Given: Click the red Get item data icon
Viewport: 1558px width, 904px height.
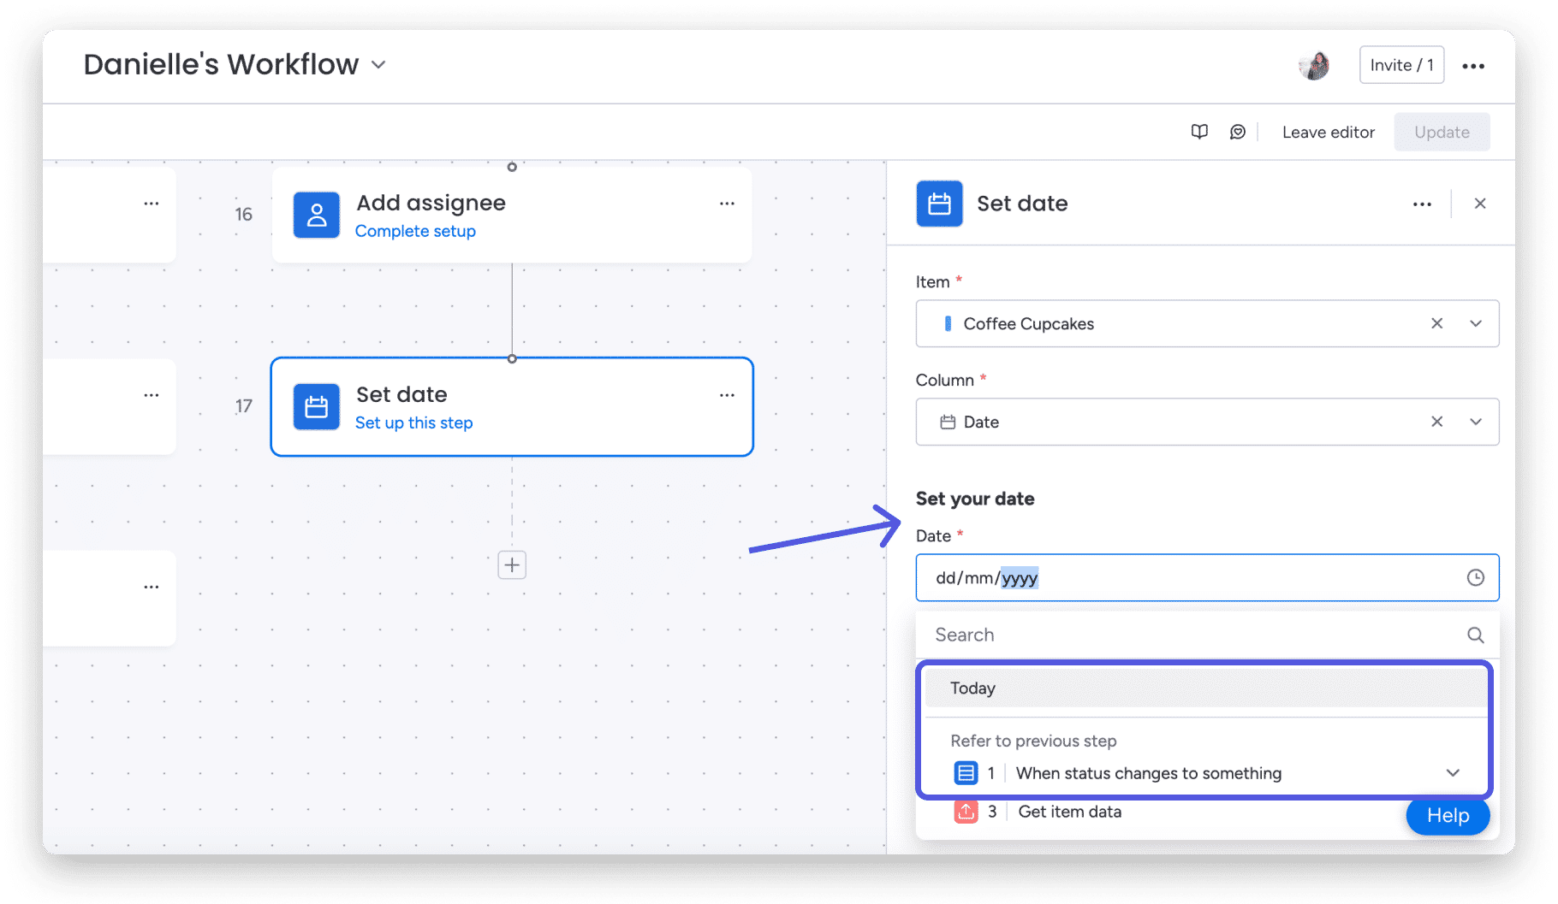Looking at the screenshot, I should 966,812.
